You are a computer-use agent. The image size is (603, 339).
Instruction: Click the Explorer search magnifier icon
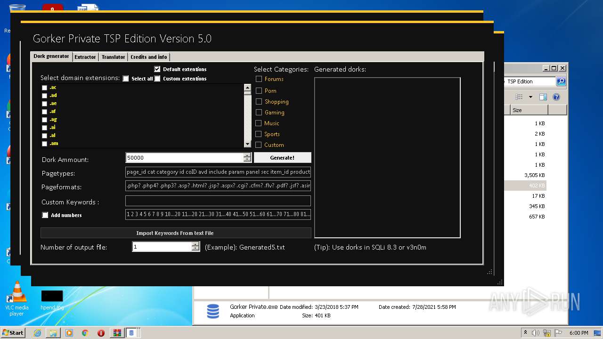pos(561,81)
